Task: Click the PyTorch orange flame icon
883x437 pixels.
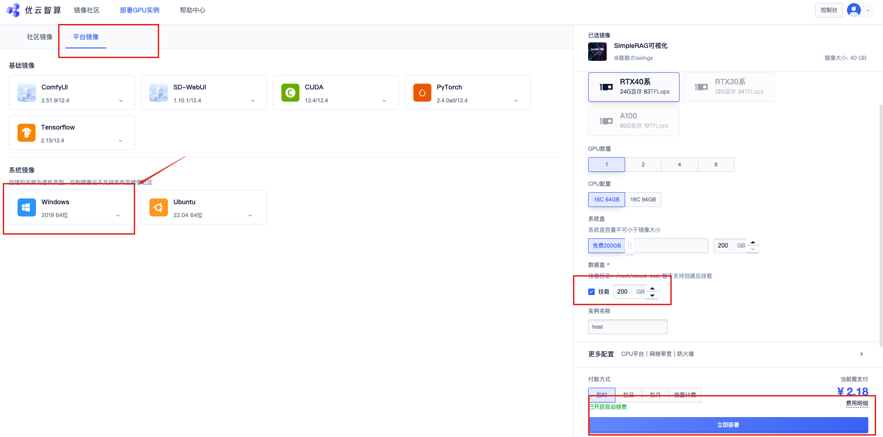Action: click(x=422, y=93)
